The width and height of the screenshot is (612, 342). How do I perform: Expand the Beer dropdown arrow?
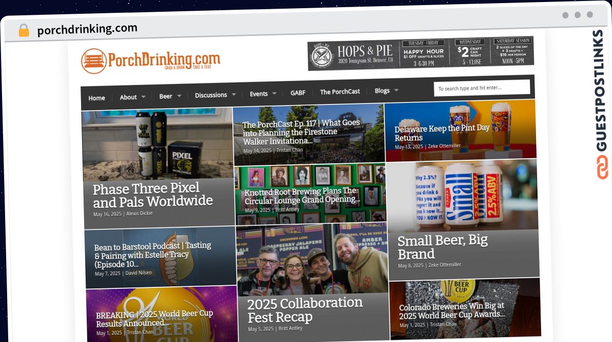(179, 95)
